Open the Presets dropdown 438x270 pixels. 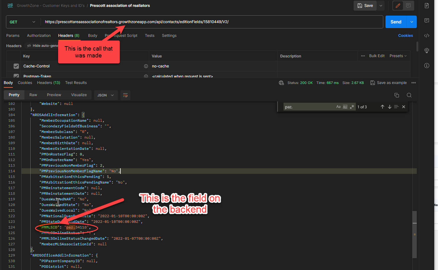(x=398, y=56)
